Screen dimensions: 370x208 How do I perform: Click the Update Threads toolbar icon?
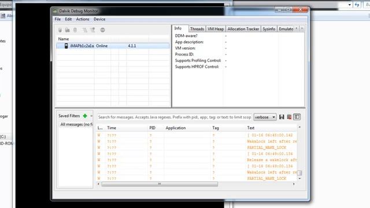85,30
